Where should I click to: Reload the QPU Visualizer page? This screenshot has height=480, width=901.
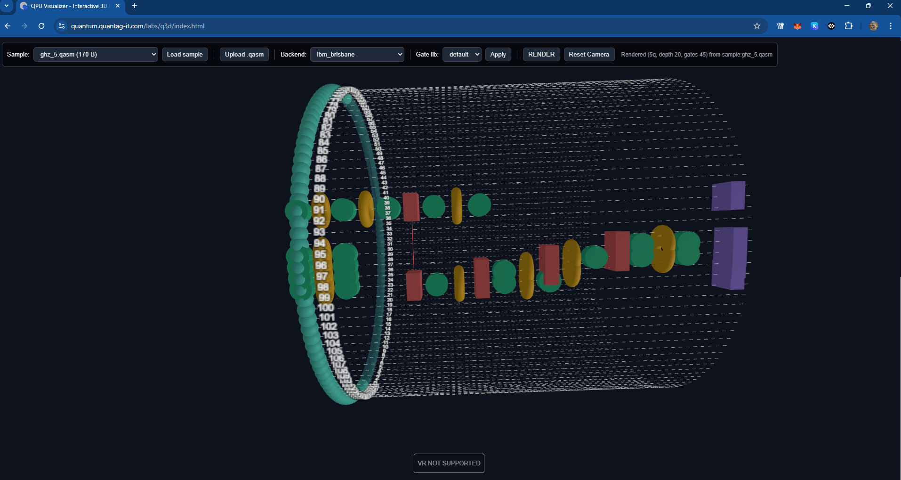[x=41, y=26]
